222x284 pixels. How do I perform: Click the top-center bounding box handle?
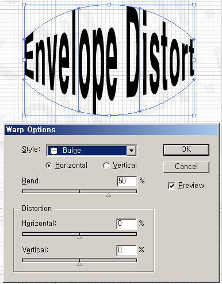pyautogui.click(x=109, y=5)
